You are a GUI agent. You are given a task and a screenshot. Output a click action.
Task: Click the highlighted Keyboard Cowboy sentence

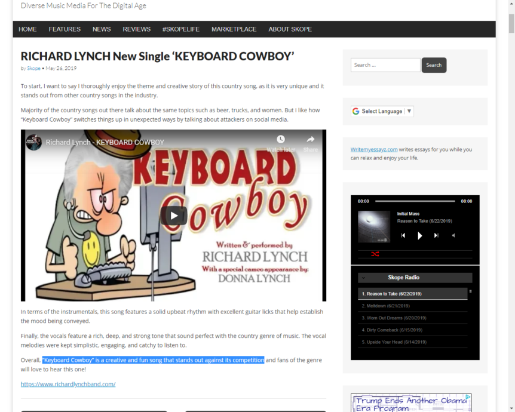pos(153,360)
